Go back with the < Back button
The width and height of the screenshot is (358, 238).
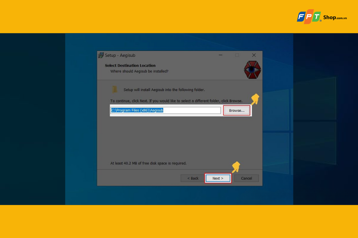pyautogui.click(x=193, y=178)
